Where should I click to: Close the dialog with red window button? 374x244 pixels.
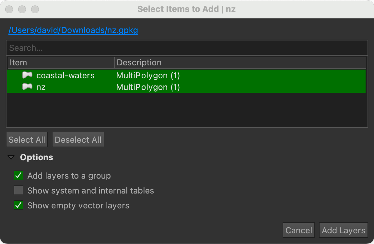point(9,9)
